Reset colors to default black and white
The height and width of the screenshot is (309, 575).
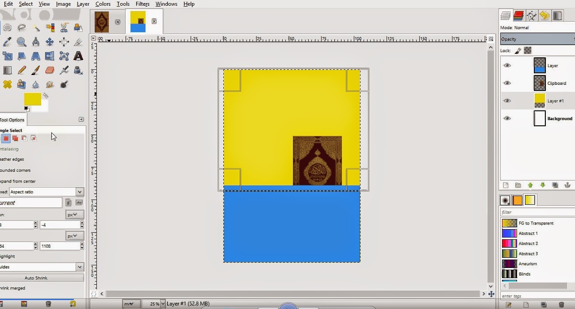27,109
